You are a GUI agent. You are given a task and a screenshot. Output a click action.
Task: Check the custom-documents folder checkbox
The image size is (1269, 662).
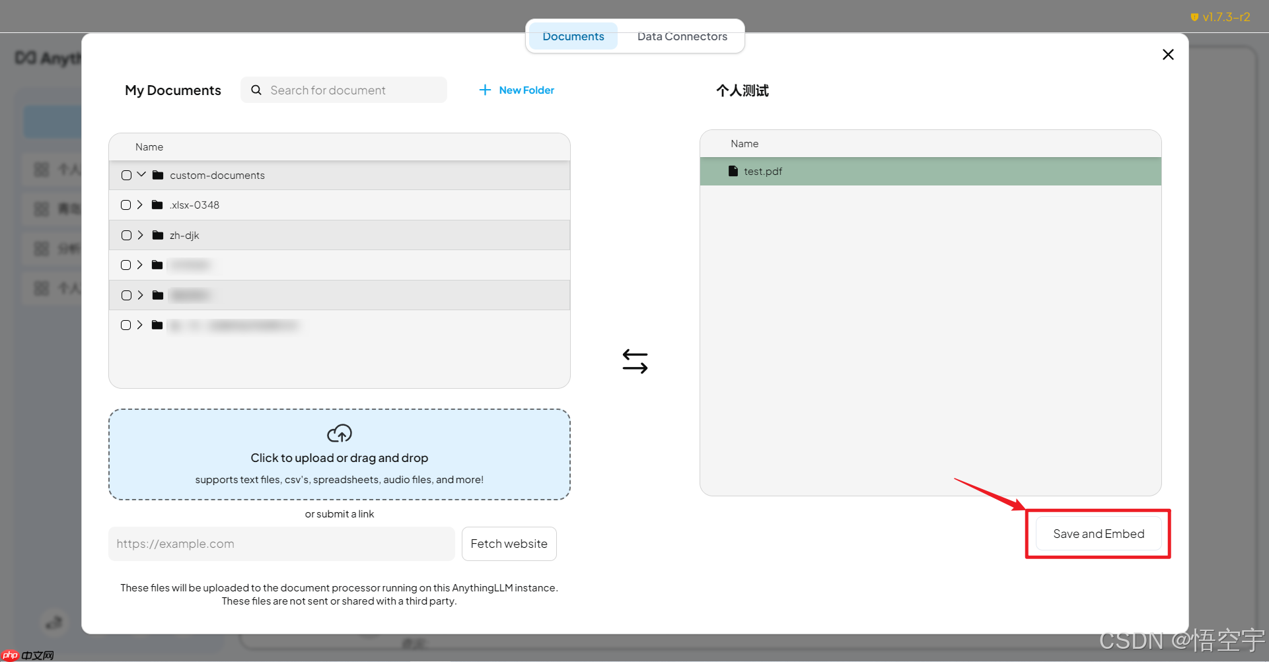coord(126,176)
